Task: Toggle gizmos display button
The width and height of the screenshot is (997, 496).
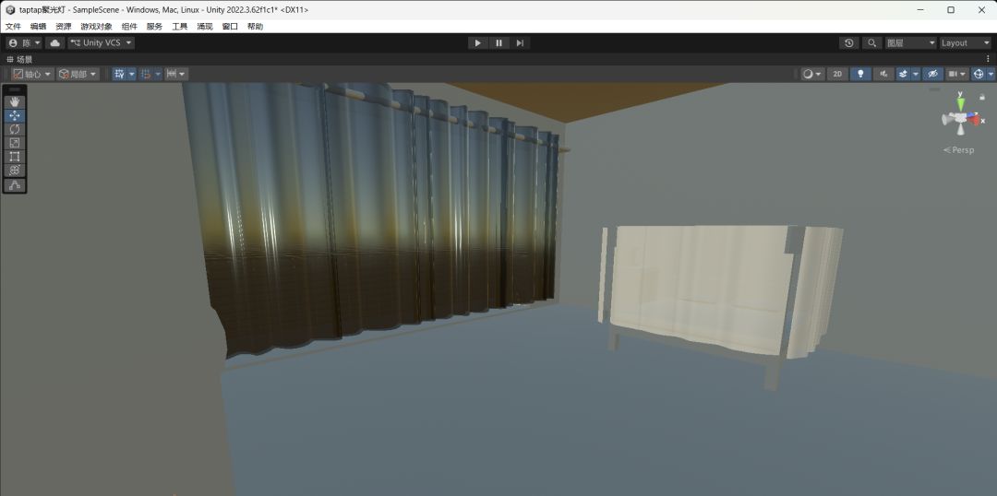Action: [x=979, y=75]
